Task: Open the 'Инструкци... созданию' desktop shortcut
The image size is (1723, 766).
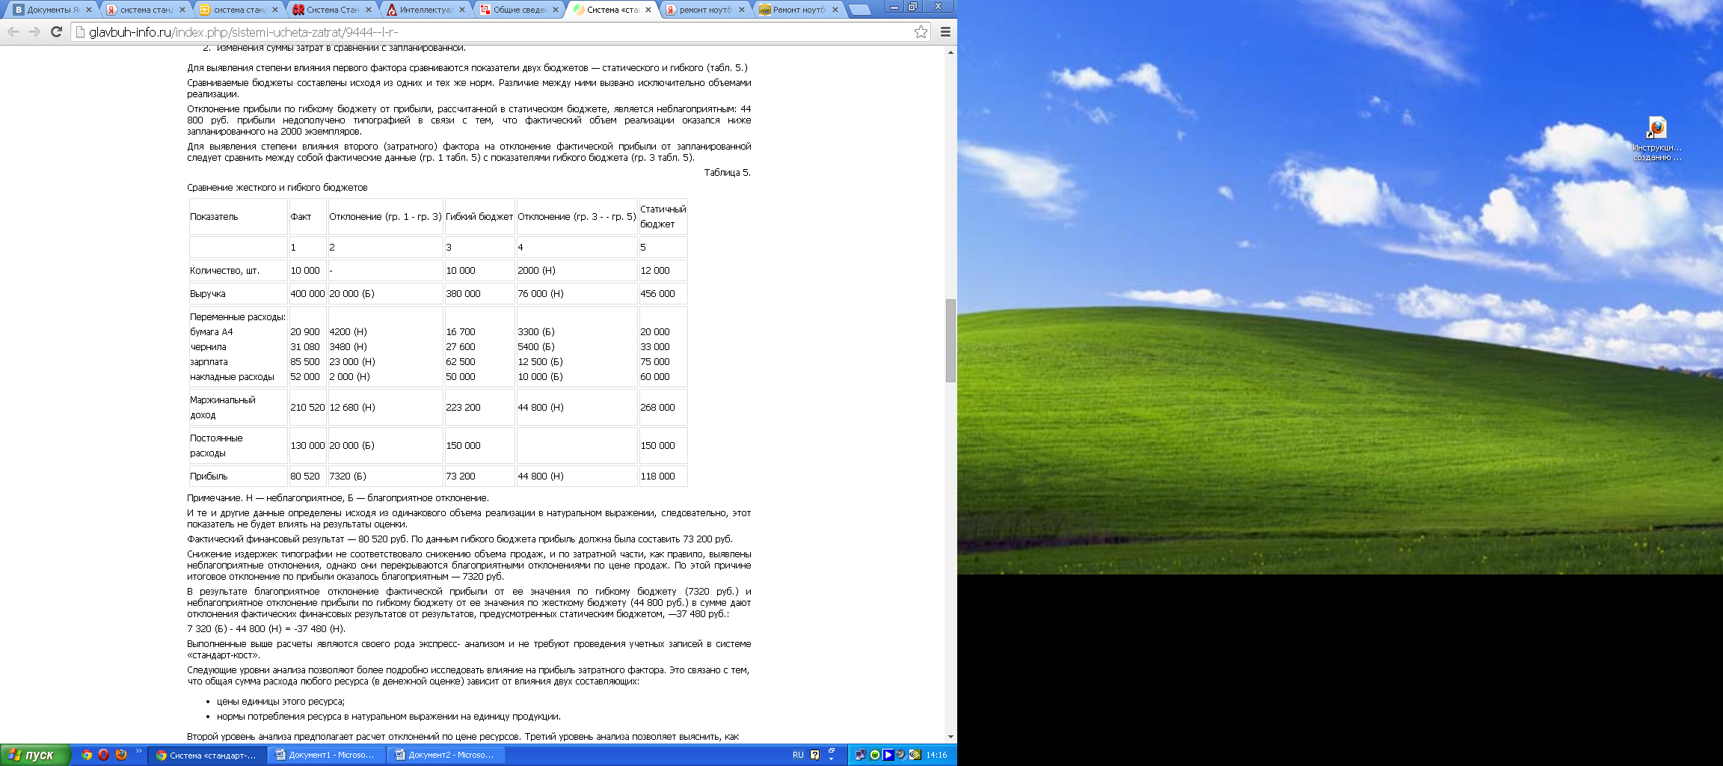Action: click(x=1657, y=139)
